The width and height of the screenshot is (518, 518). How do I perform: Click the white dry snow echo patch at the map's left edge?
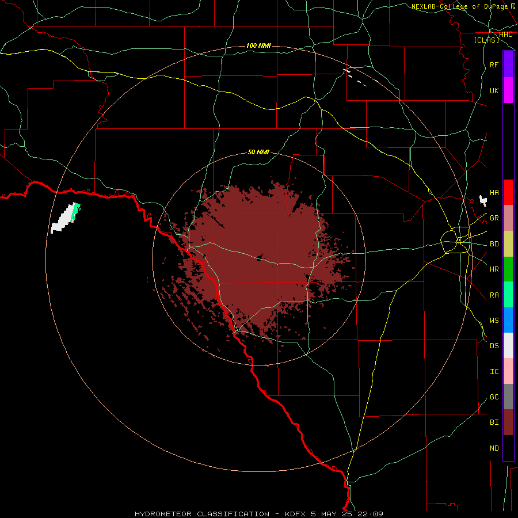[x=63, y=219]
